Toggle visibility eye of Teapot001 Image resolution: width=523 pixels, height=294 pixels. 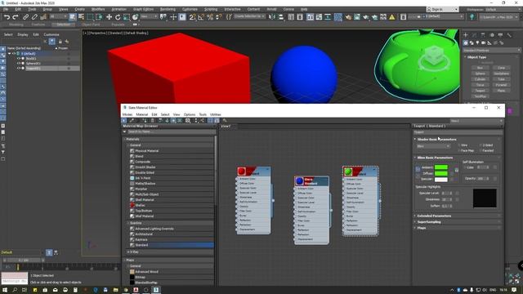tap(18, 69)
